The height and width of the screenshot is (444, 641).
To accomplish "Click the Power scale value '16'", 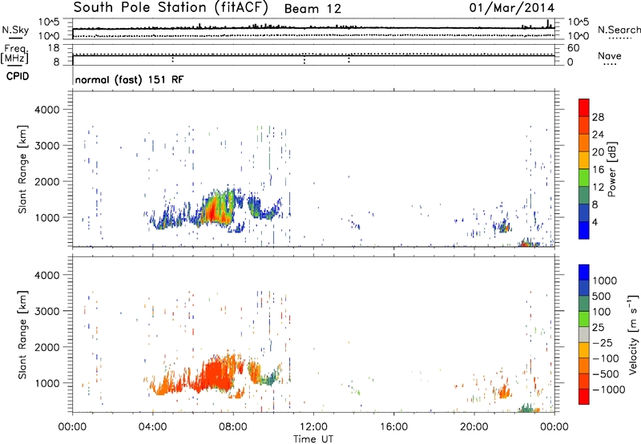I will coord(598,170).
